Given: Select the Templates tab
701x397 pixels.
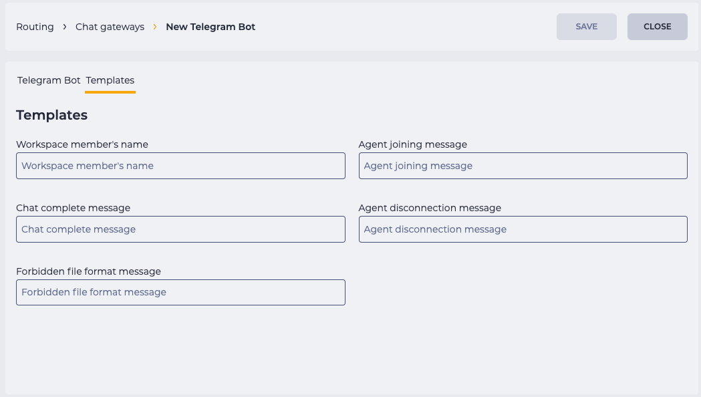Looking at the screenshot, I should pyautogui.click(x=110, y=80).
